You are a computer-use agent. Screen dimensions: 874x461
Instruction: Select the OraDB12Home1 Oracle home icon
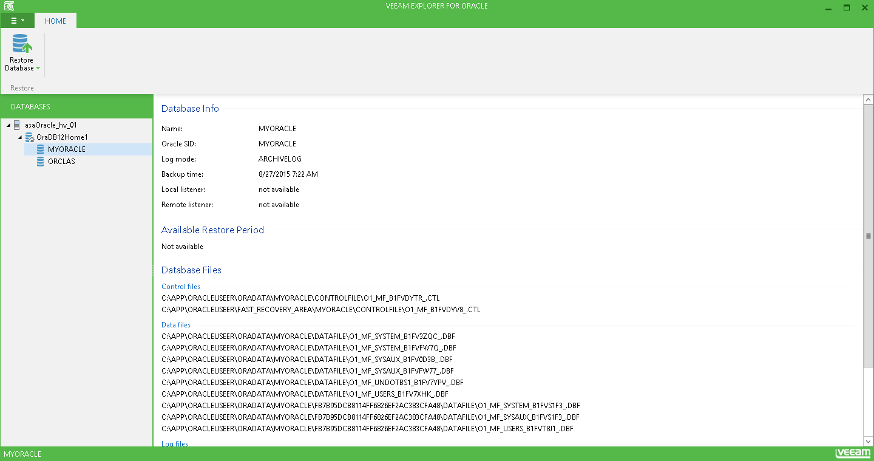click(29, 137)
